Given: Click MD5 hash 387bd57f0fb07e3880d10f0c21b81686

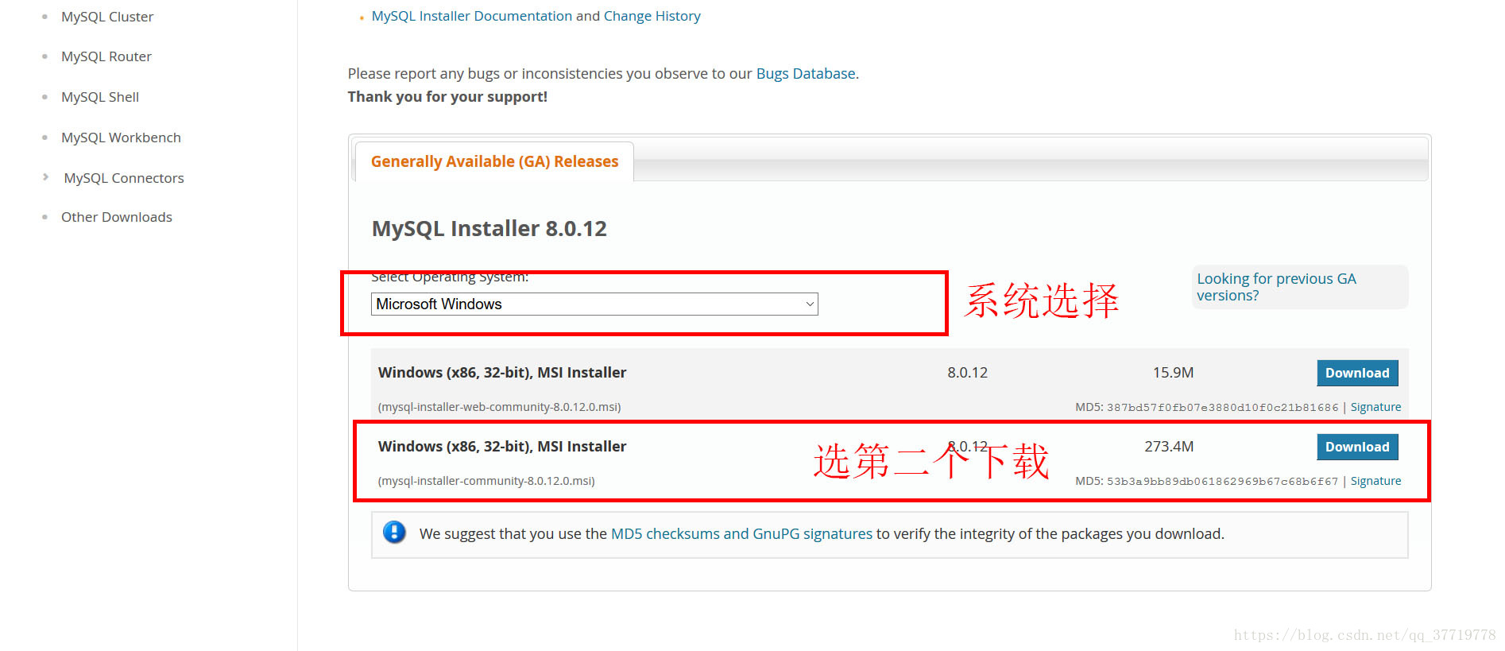Looking at the screenshot, I should point(1222,408).
